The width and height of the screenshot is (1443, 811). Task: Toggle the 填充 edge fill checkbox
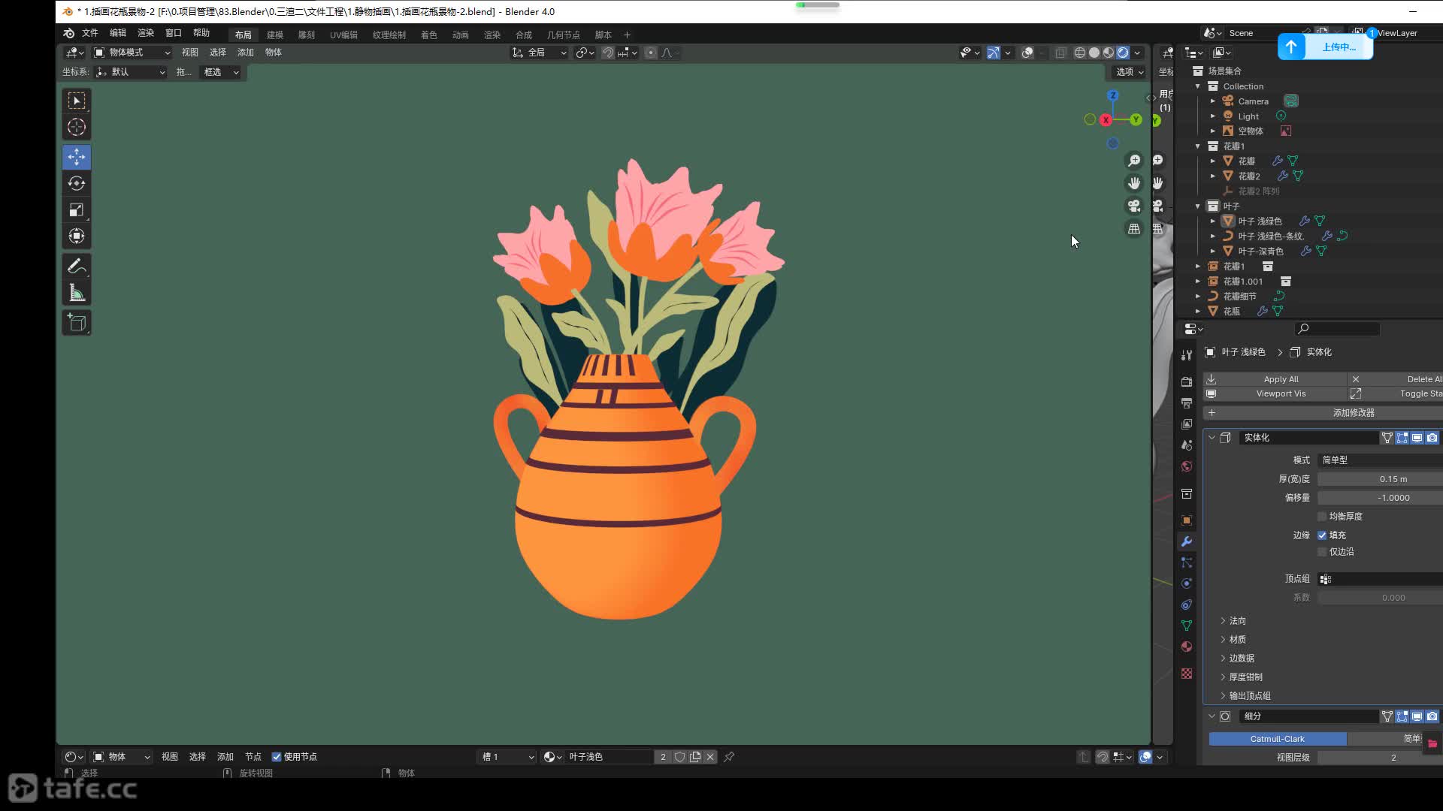tap(1322, 535)
